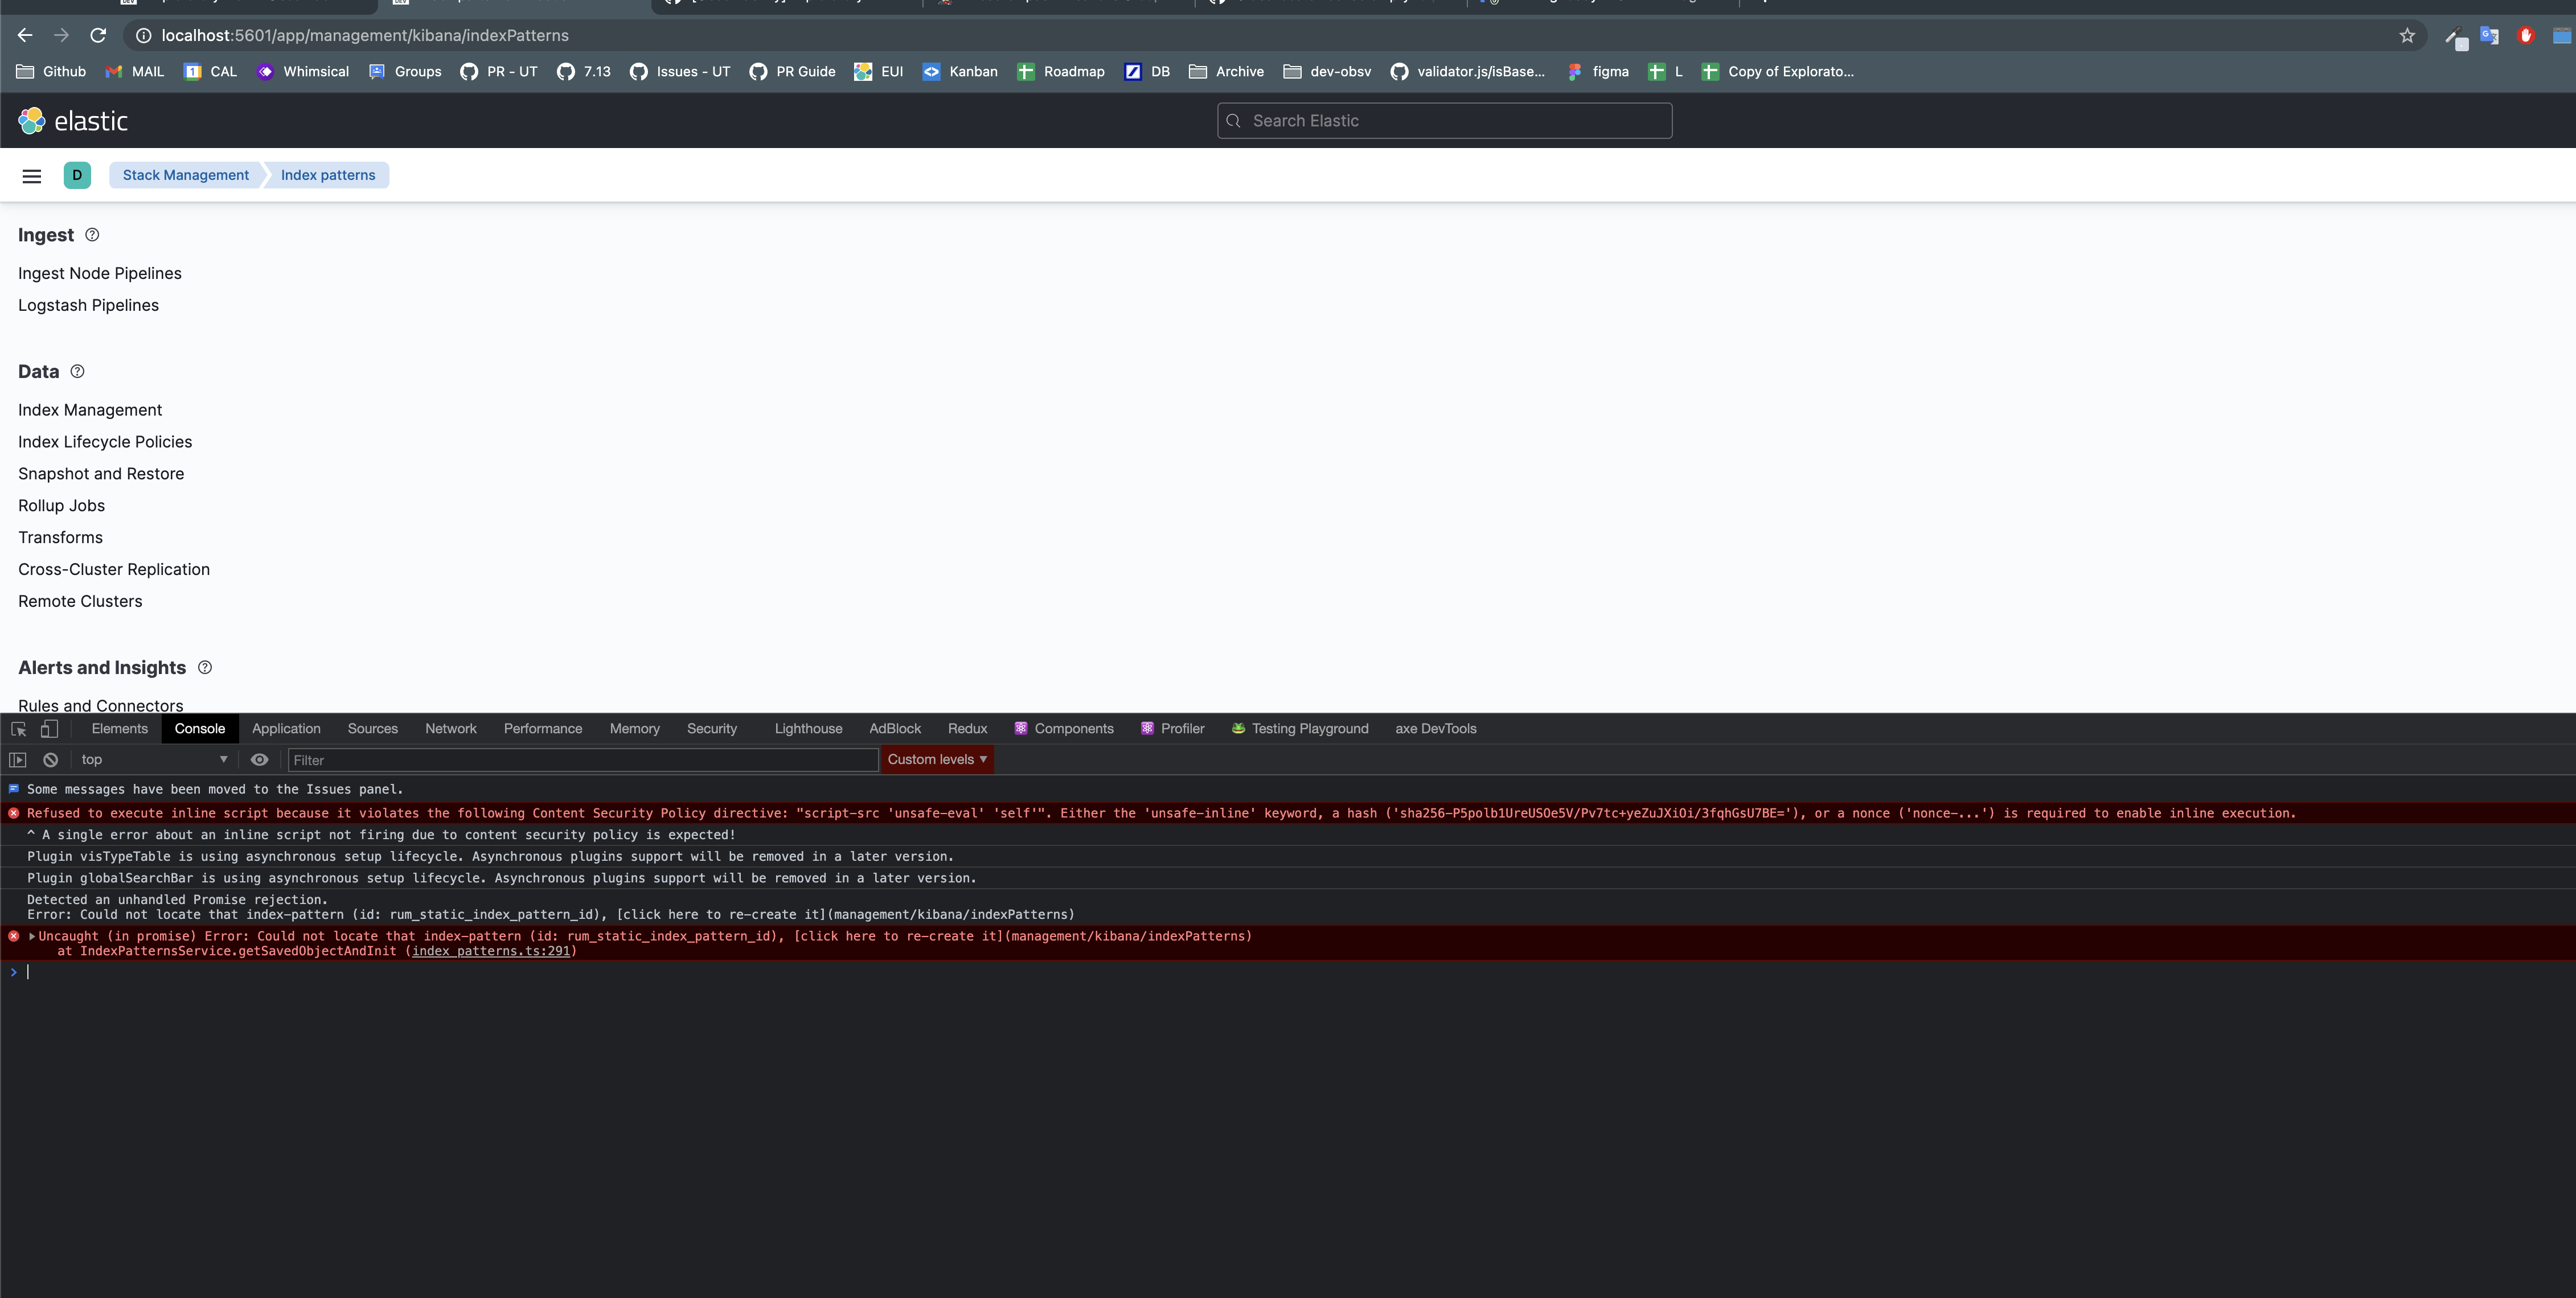Viewport: 2576px width, 1298px height.
Task: Open the Lighthouse tab
Action: click(x=808, y=729)
